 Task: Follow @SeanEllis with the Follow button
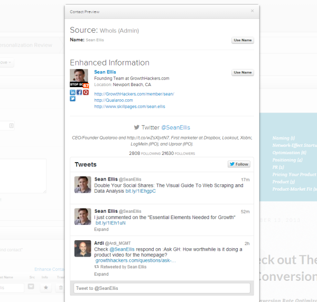point(239,164)
